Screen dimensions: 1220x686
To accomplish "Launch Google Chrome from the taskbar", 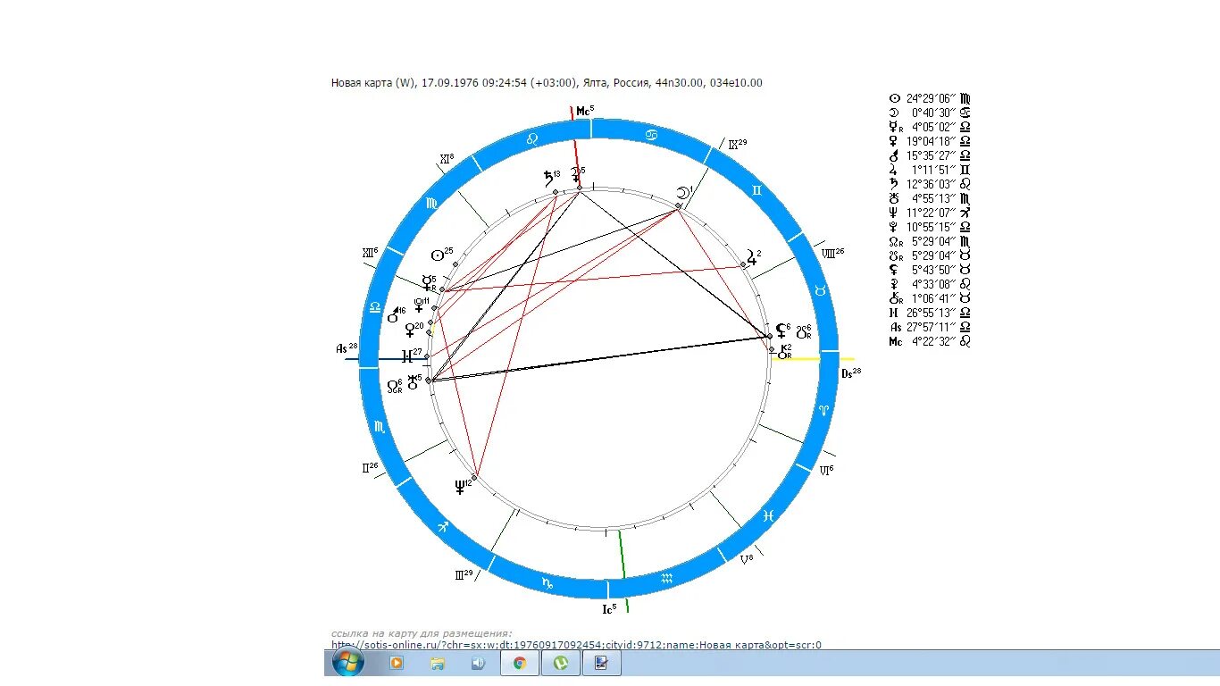I will [x=519, y=663].
